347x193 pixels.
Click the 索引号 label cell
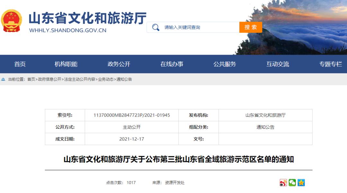click(x=65, y=115)
